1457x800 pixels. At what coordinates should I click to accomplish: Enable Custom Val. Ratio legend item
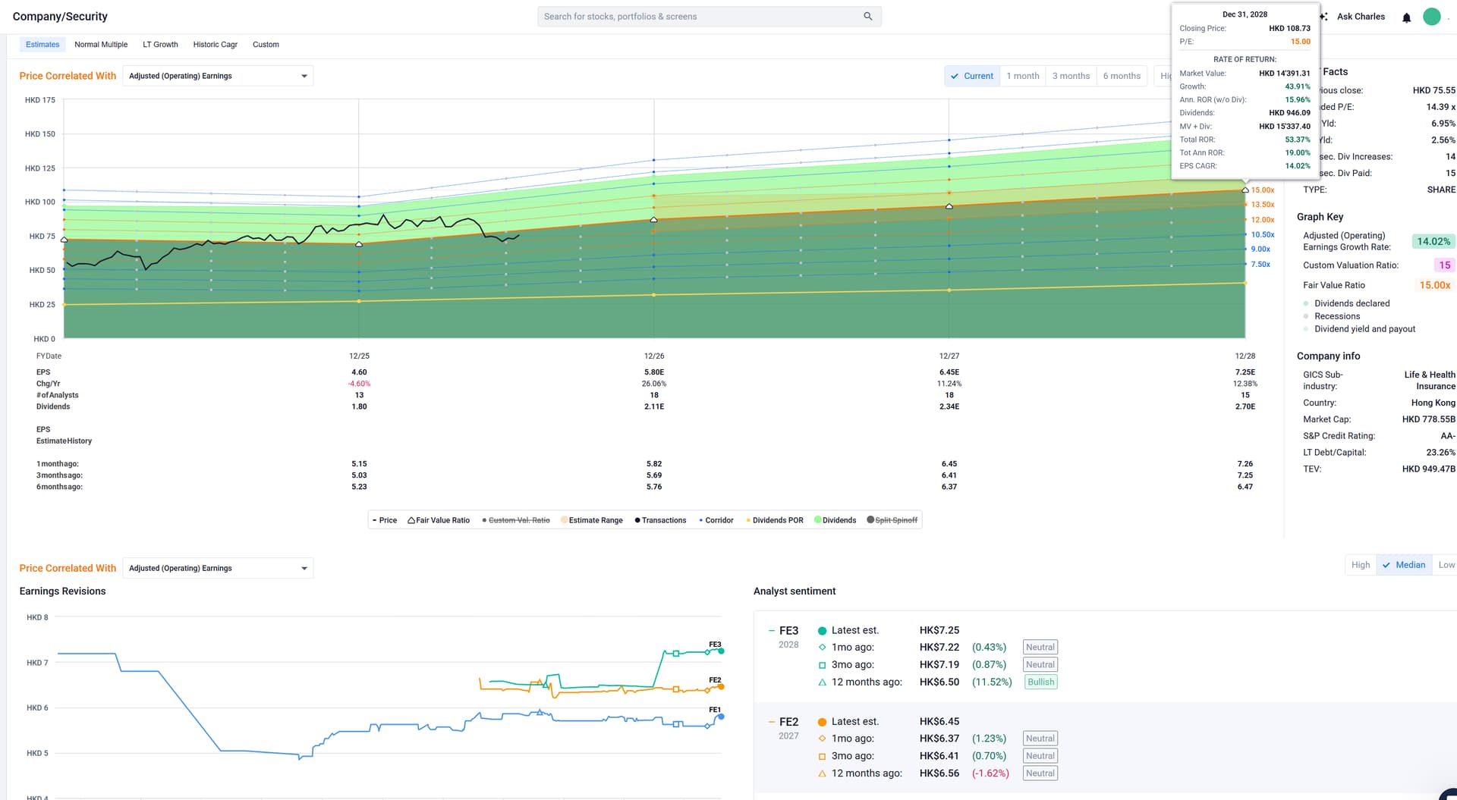click(x=515, y=520)
